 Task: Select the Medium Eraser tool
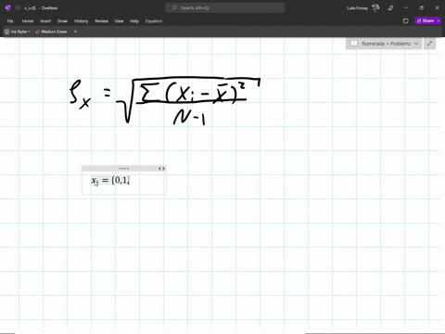tap(51, 32)
